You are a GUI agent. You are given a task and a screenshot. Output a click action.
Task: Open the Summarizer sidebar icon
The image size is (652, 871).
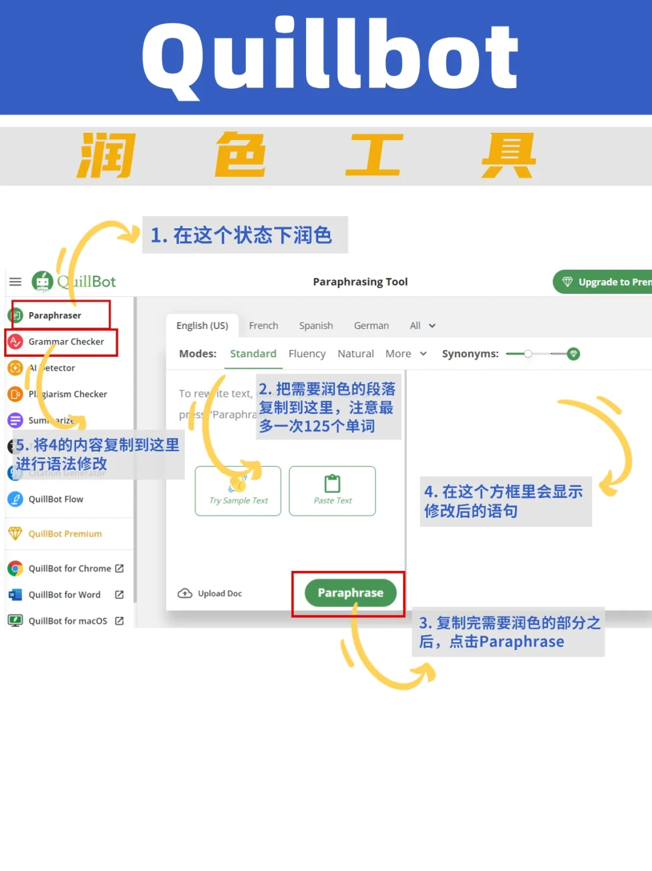point(15,420)
